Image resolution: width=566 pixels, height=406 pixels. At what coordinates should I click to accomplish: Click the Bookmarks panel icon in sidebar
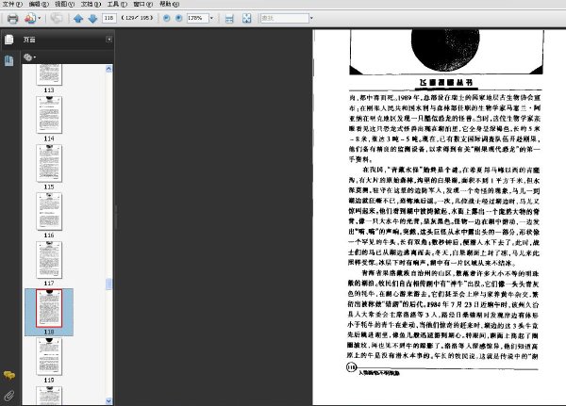click(9, 60)
